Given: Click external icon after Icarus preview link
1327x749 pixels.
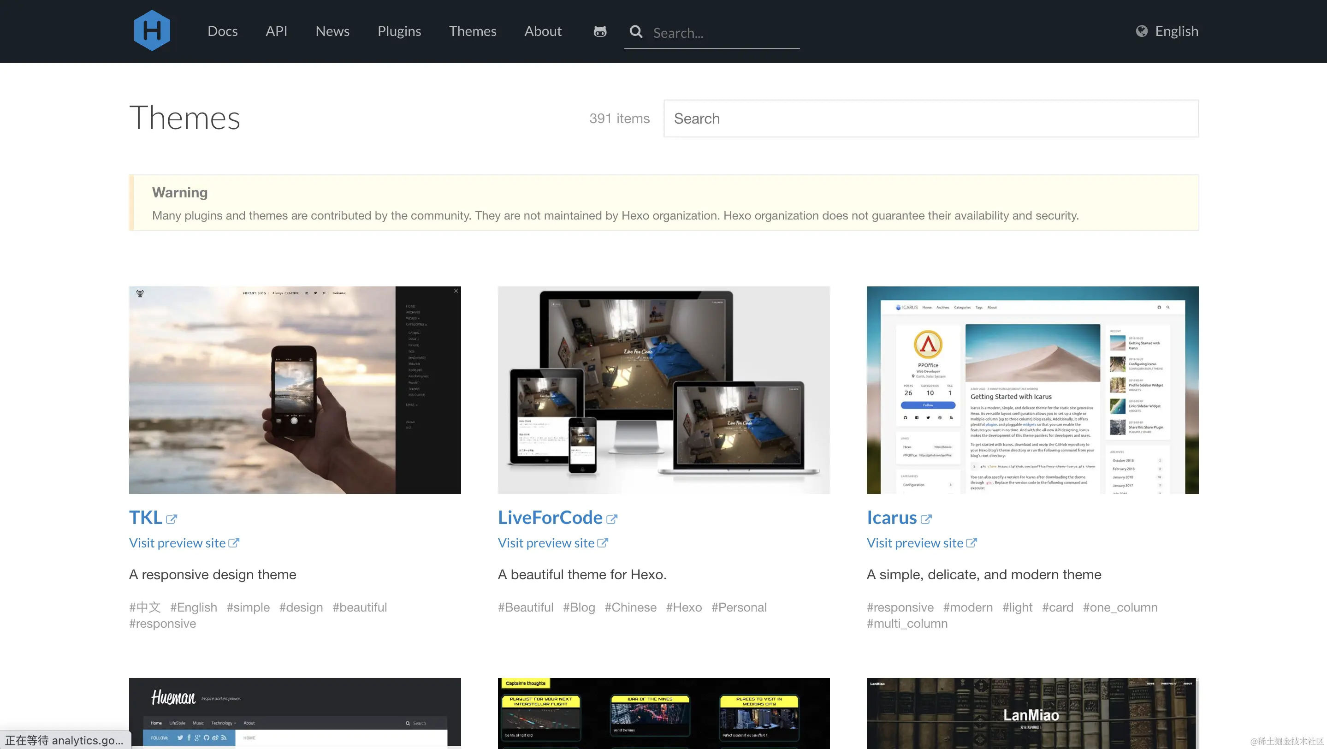Looking at the screenshot, I should [x=972, y=543].
